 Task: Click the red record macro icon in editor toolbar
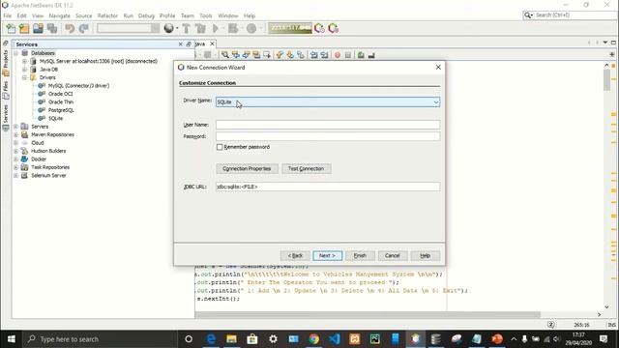tap(338, 55)
